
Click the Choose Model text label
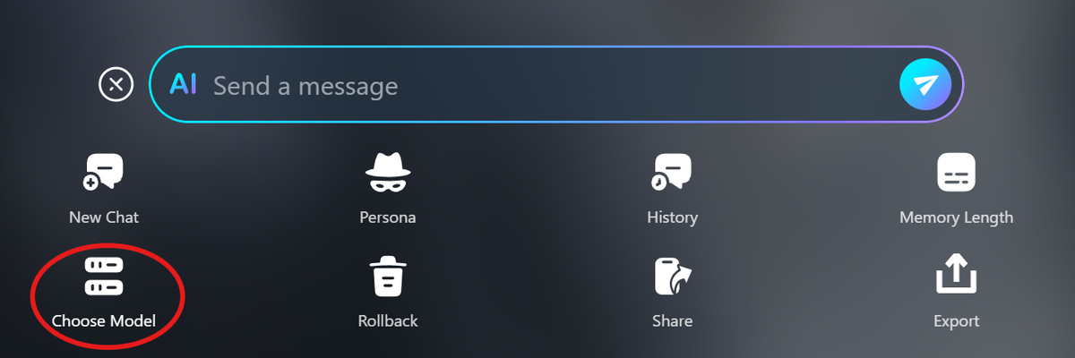click(x=104, y=320)
